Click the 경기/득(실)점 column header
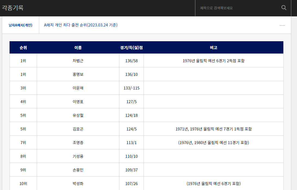Viewport: 297px width, 190px height. coord(131,47)
